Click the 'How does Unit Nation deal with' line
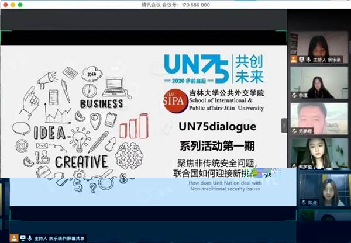Screen dimensions: 351x243 click(225, 183)
